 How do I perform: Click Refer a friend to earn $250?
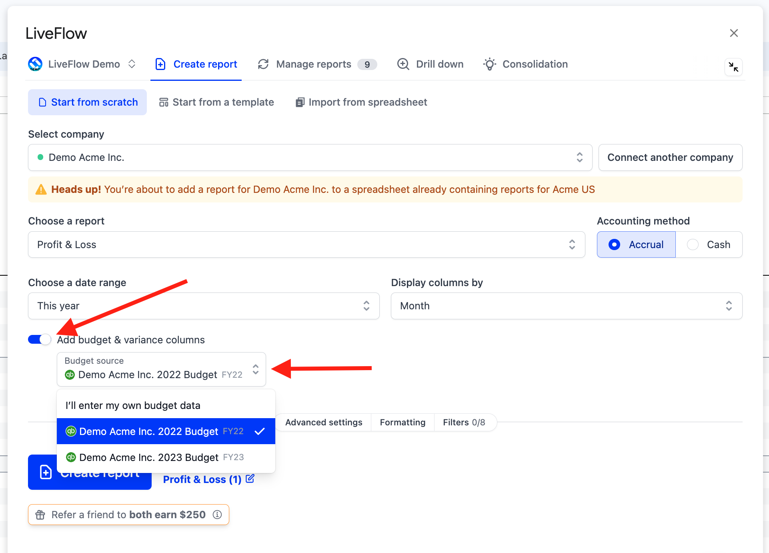coord(128,515)
